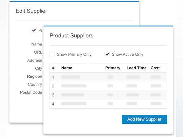Sort suppliers by the Name column header
This screenshot has width=183, height=137.
tap(66, 68)
